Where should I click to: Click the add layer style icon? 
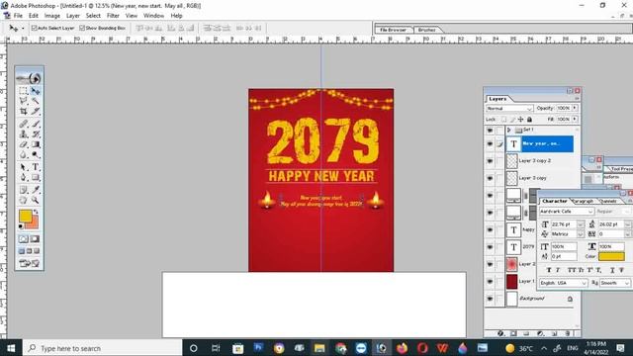pyautogui.click(x=500, y=333)
